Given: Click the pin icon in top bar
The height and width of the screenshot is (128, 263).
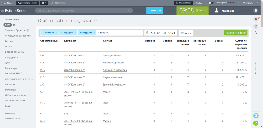Looking at the screenshot, I should click(x=257, y=3).
